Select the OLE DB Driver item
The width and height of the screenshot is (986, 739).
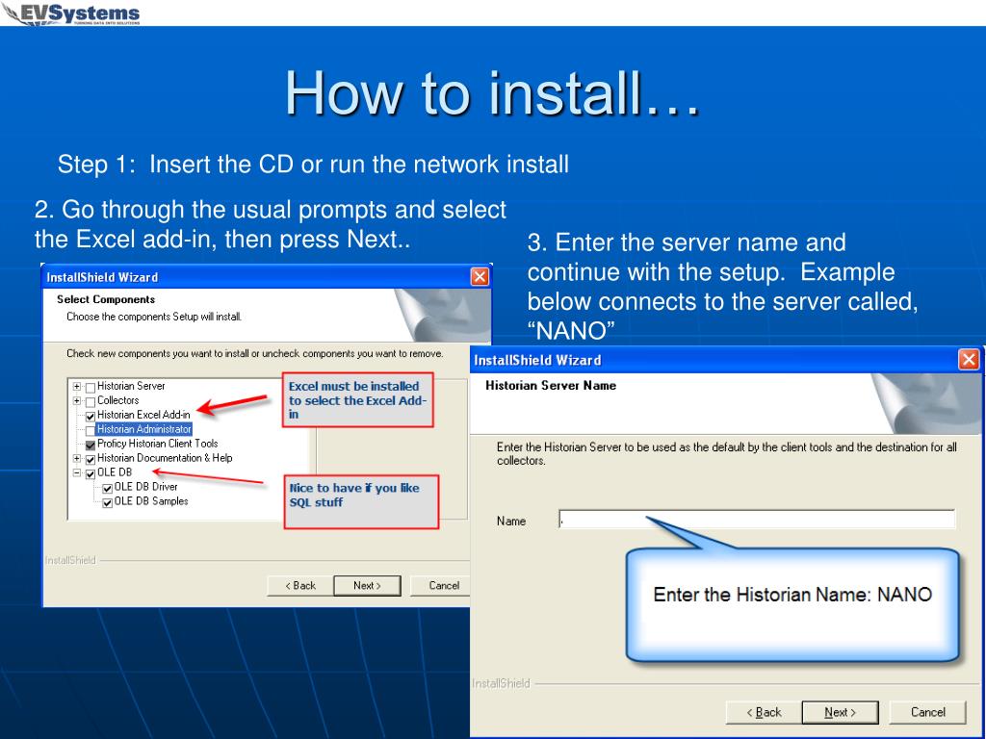tap(146, 487)
